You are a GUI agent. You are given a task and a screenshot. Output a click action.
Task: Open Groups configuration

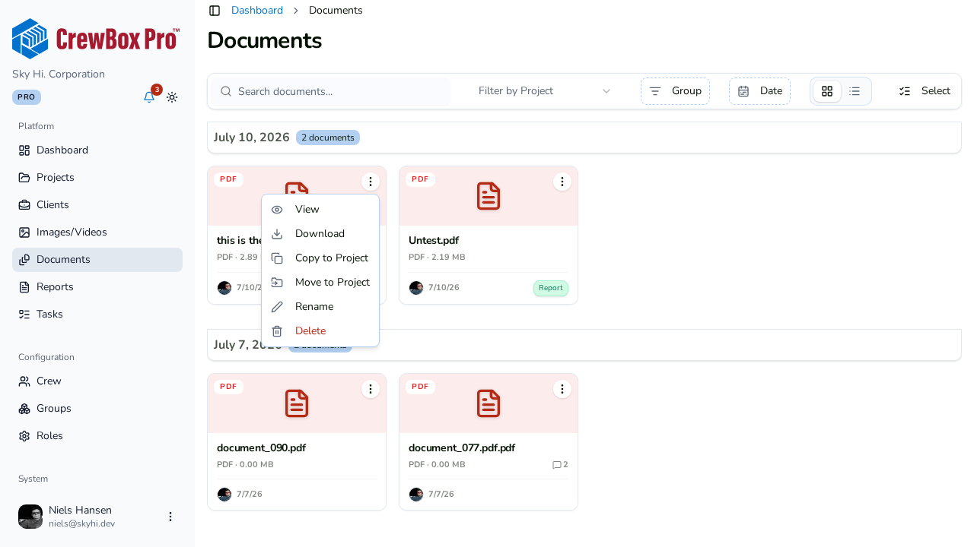[97, 409]
